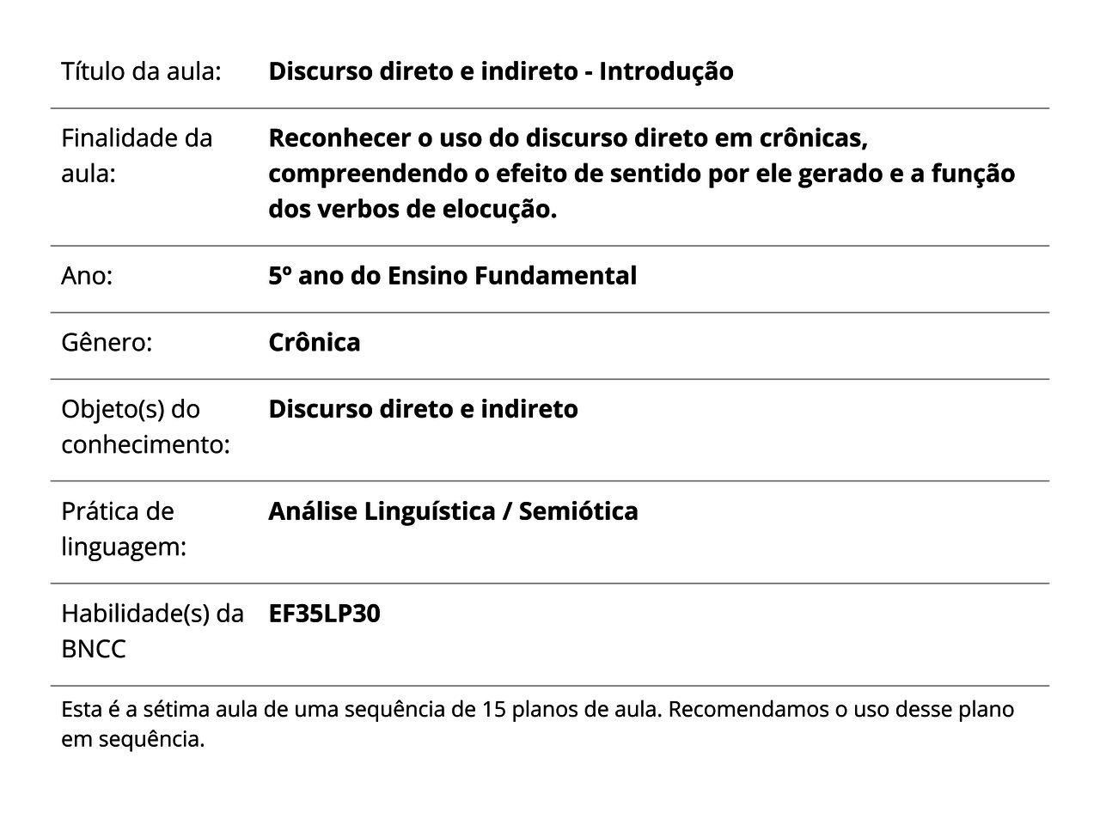
Task: Click the paragraph starting with 'Reconhecer o uso'
Action: click(x=641, y=174)
